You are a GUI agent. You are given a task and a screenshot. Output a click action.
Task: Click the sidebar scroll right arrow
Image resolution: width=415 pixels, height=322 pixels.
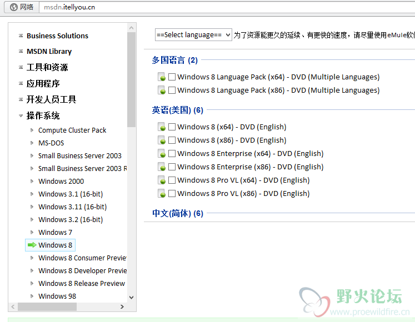[x=122, y=306]
